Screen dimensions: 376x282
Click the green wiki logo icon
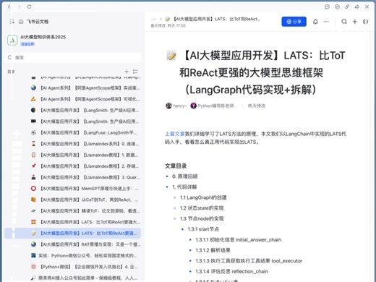[12, 40]
